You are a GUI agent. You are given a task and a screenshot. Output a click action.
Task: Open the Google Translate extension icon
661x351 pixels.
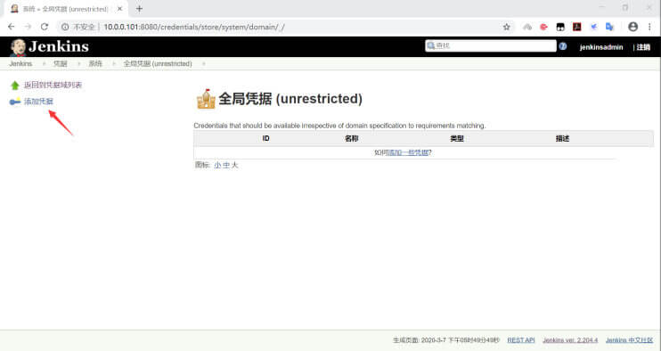click(609, 27)
